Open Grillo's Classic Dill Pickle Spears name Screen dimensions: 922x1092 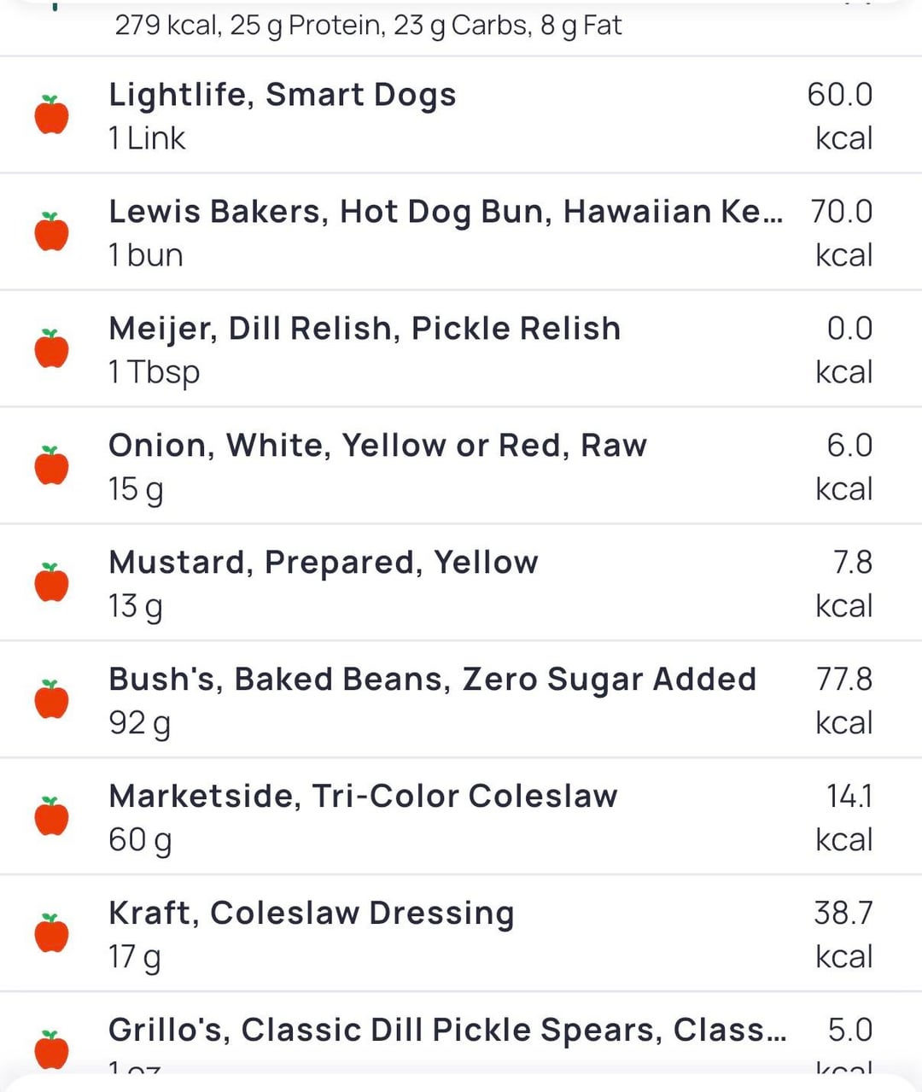[x=446, y=1031]
